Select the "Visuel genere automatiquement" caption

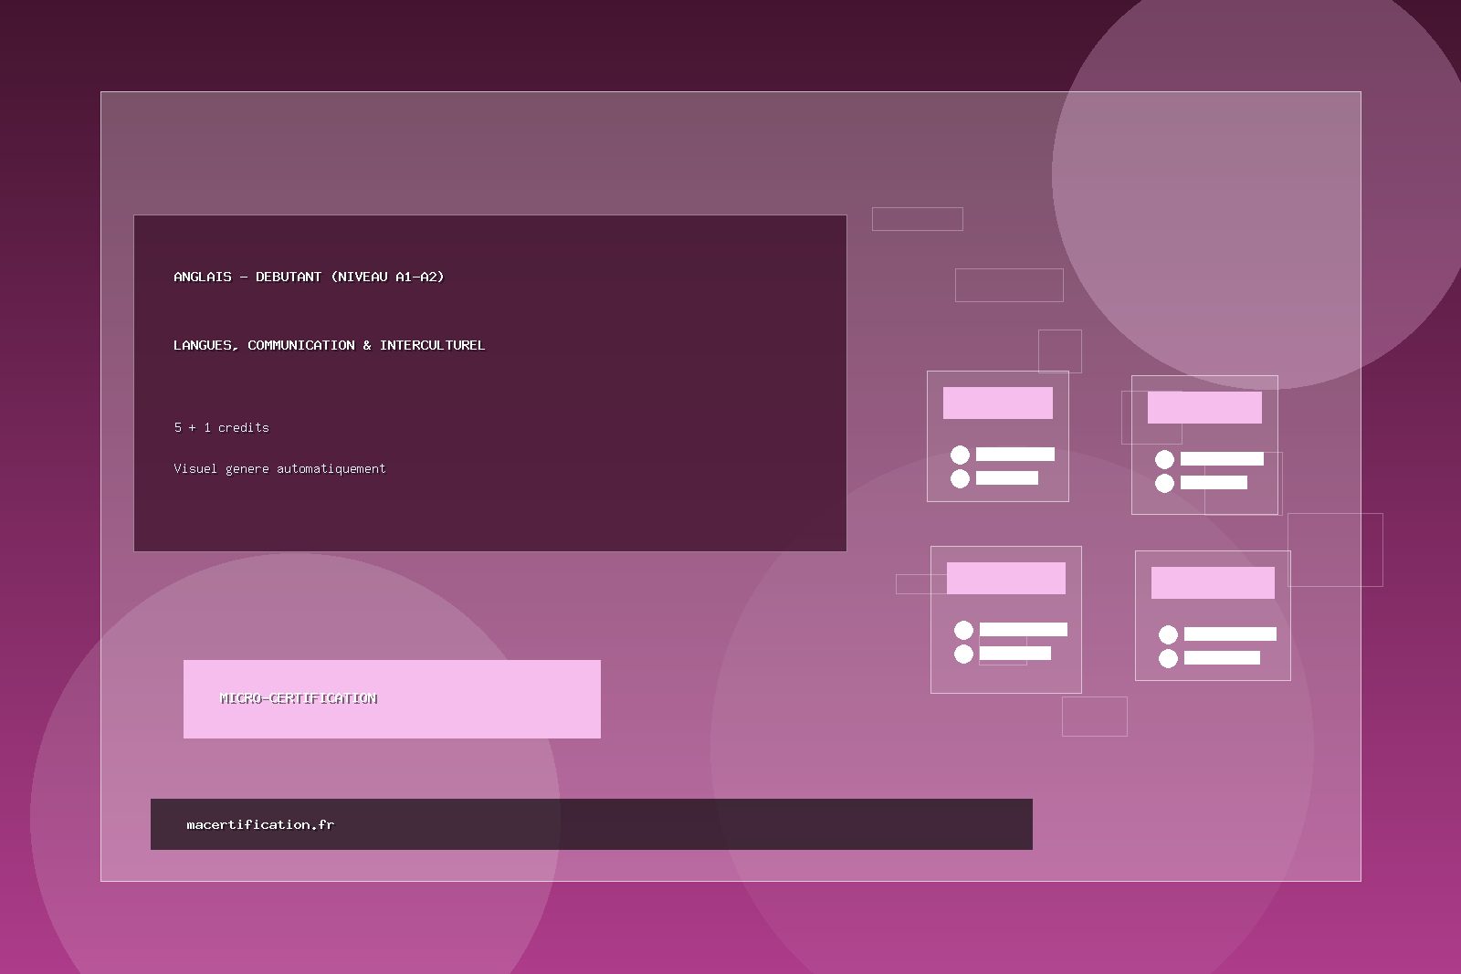click(x=279, y=468)
